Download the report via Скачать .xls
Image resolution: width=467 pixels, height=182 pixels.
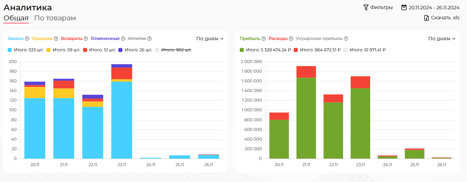[445, 18]
